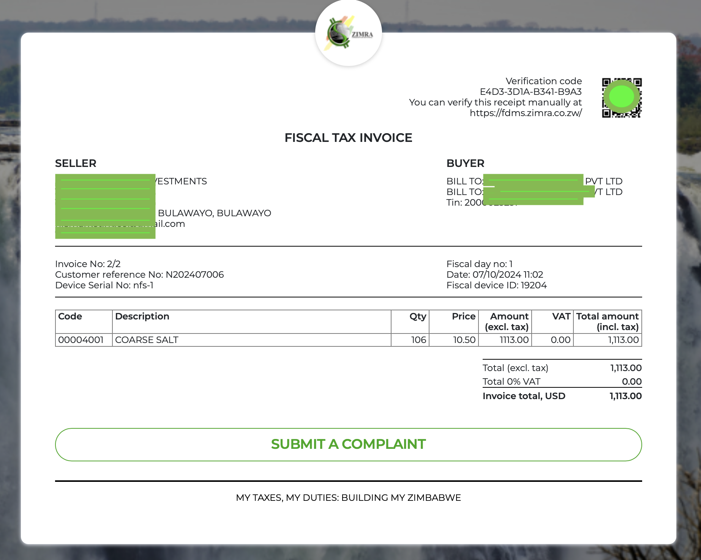Click the Invoice No: 2/2 line
The image size is (701, 560).
[88, 264]
